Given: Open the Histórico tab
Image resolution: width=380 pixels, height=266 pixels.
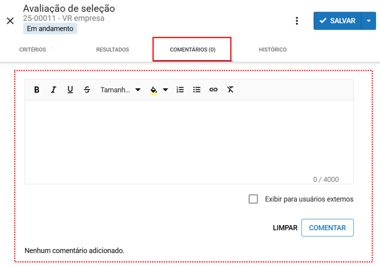Looking at the screenshot, I should click(x=272, y=50).
